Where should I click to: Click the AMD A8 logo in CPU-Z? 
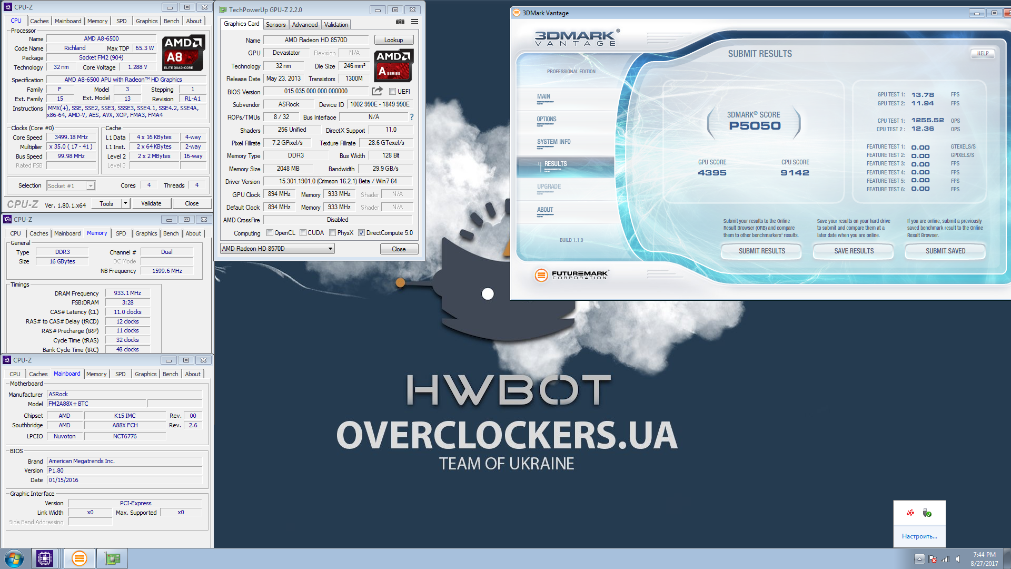tap(183, 53)
